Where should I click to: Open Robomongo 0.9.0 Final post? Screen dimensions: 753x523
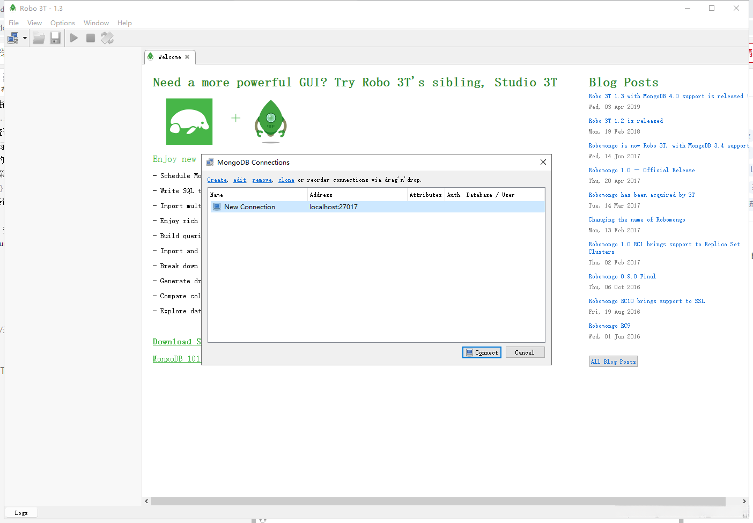[x=623, y=277]
